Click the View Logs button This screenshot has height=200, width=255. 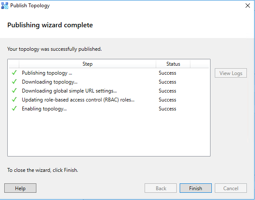pyautogui.click(x=231, y=73)
